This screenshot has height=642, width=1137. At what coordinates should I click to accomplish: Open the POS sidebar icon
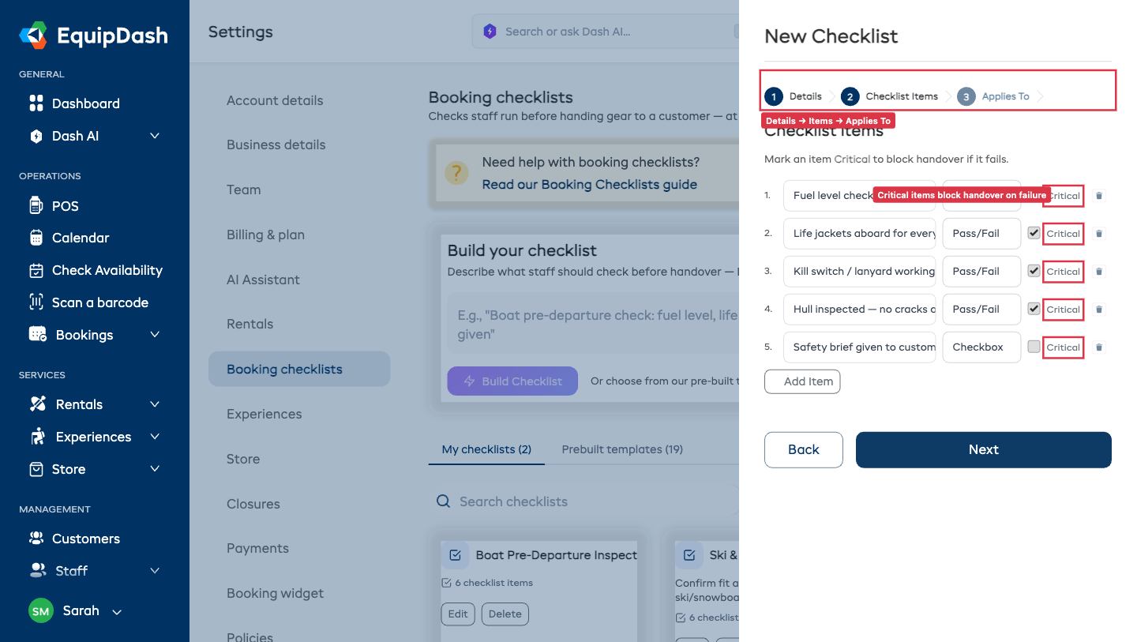(x=36, y=206)
